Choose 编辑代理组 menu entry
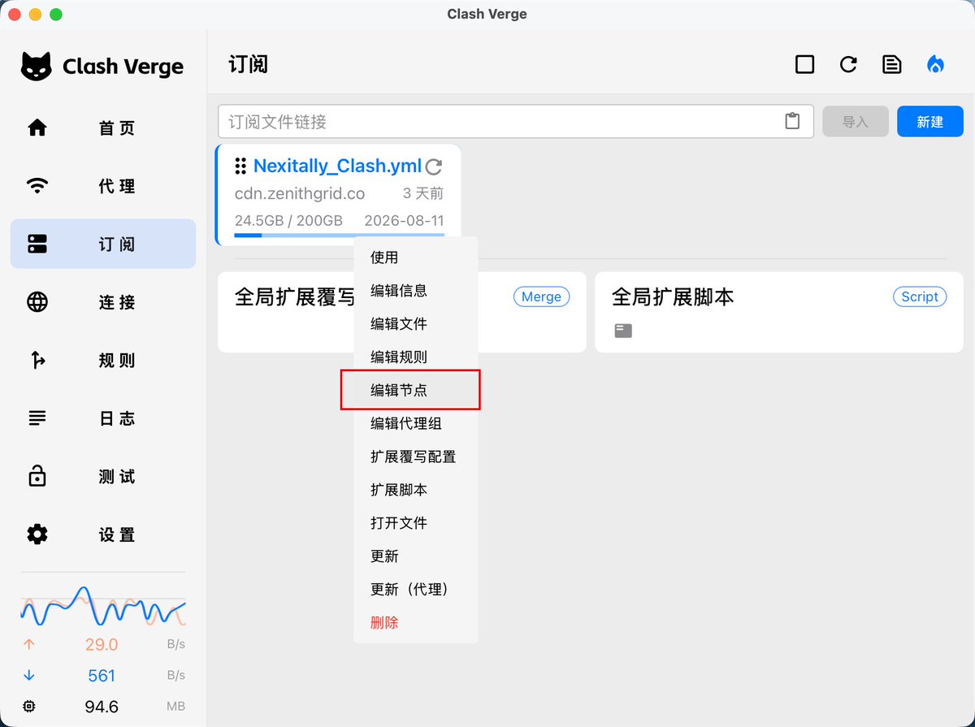This screenshot has width=975, height=727. click(x=416, y=424)
